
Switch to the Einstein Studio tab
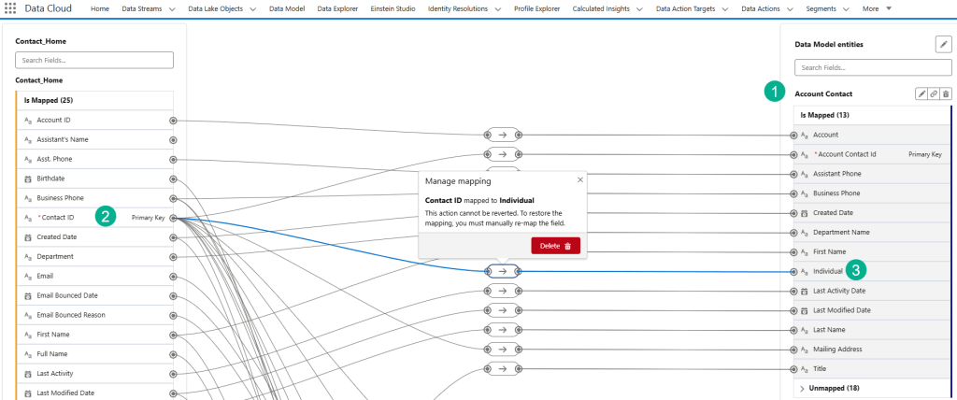click(x=384, y=8)
